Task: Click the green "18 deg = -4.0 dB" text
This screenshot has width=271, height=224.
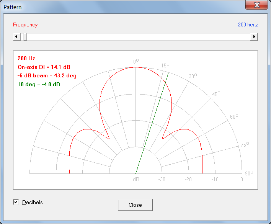Action: tap(39, 84)
